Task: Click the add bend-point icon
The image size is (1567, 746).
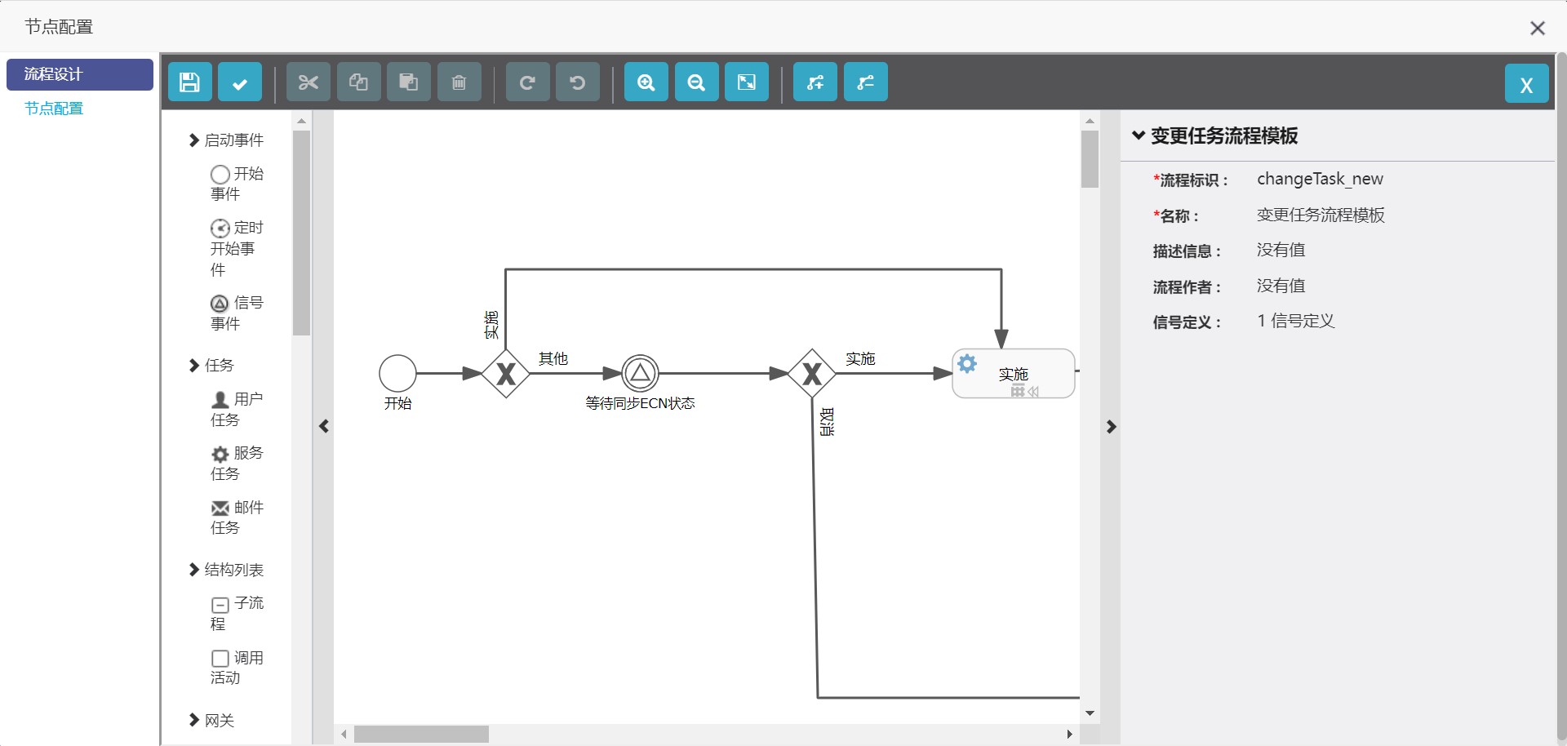Action: [815, 82]
